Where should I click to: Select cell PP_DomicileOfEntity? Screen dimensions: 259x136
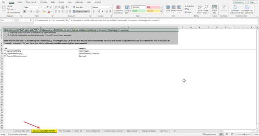click(x=41, y=51)
